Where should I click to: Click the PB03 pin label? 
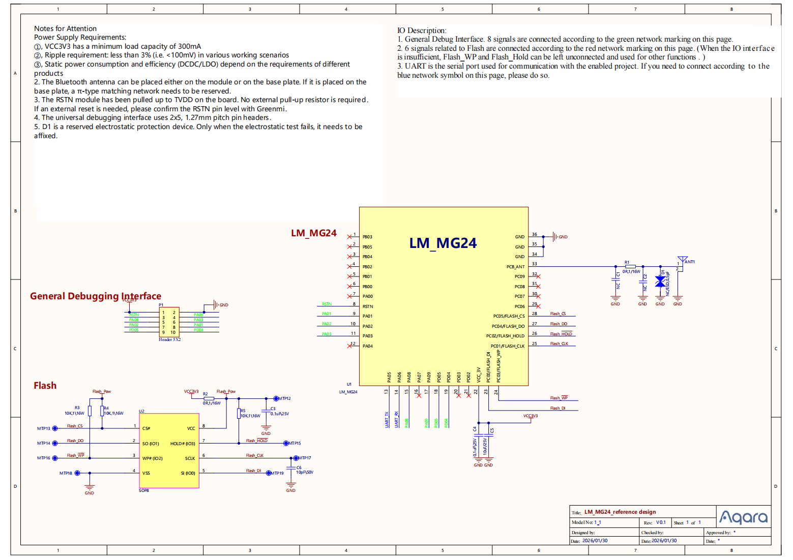[367, 237]
